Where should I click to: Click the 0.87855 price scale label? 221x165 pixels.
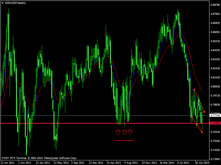coord(215,14)
